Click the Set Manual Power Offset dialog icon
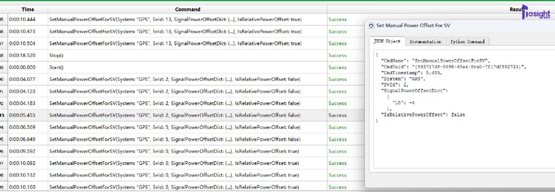Image resolution: width=555 pixels, height=192 pixels. click(371, 26)
